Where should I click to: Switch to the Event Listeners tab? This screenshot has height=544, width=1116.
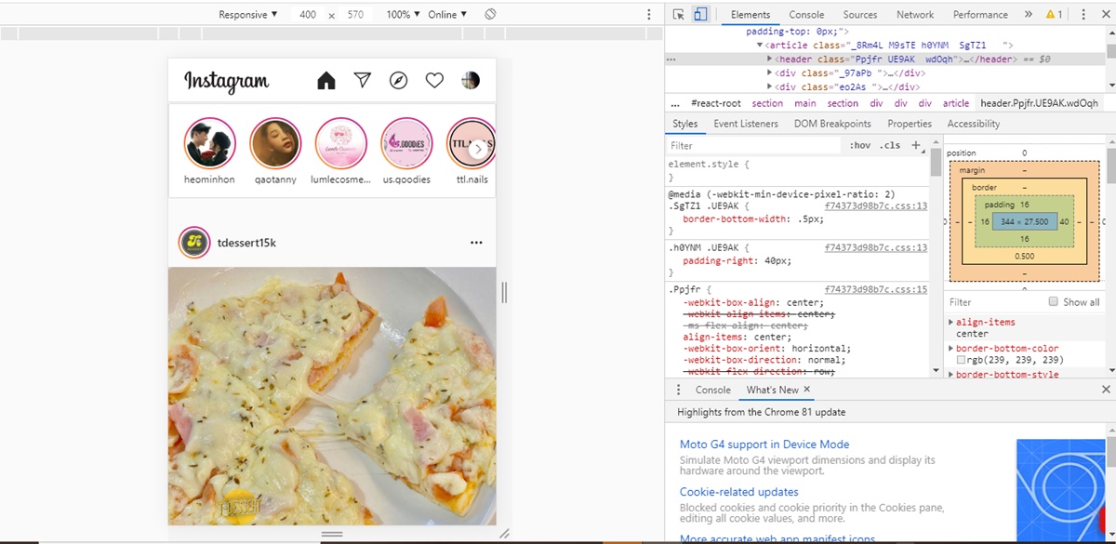[745, 124]
